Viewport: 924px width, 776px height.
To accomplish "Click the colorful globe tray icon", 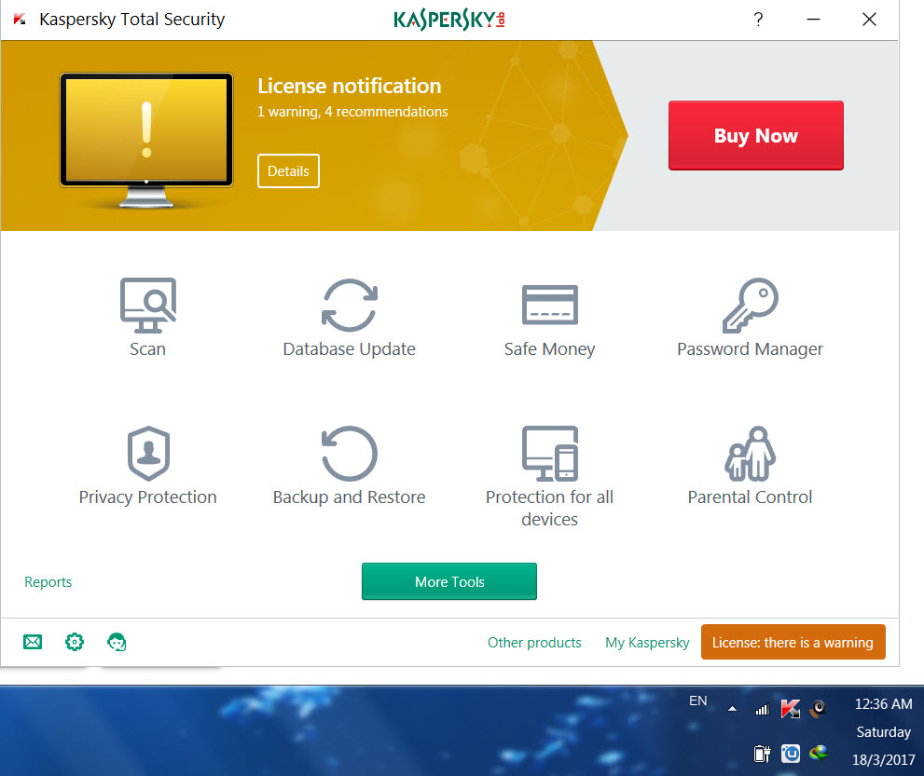I will pyautogui.click(x=818, y=753).
